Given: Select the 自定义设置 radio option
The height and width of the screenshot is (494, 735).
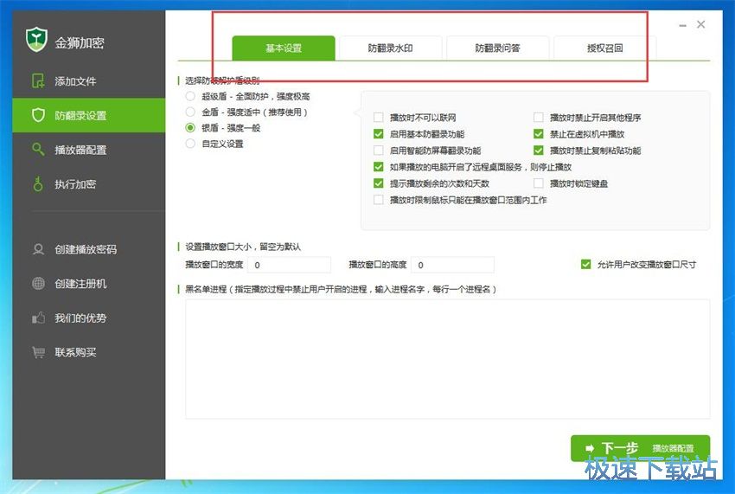Looking at the screenshot, I should (190, 144).
